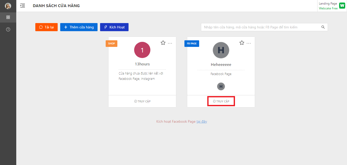Open the help question mark icon
Viewport: 347px width, 165px height.
pos(8,29)
